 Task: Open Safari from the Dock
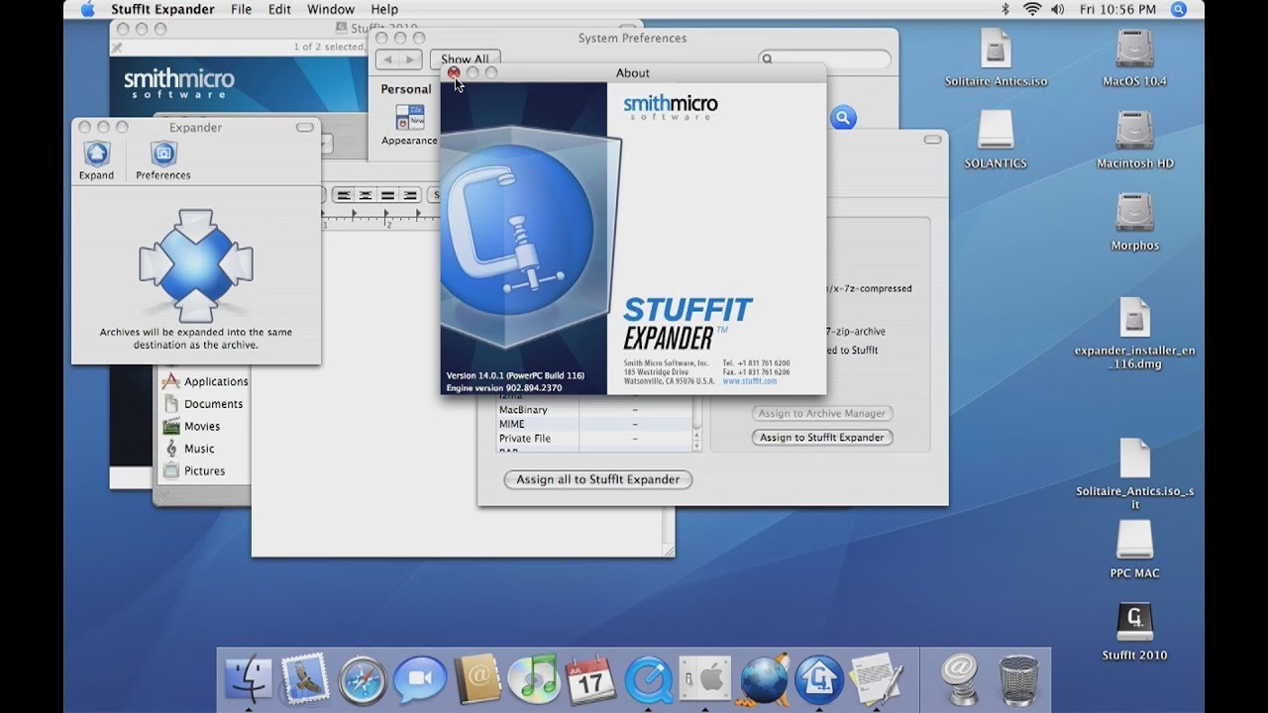pos(363,680)
